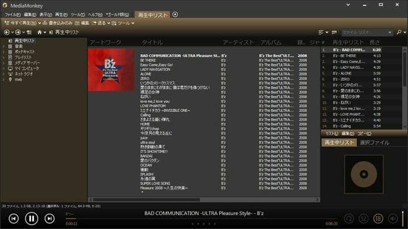This screenshot has width=408, height=229.
Task: Click the 送る toolbar button
Action: pyautogui.click(x=99, y=23)
